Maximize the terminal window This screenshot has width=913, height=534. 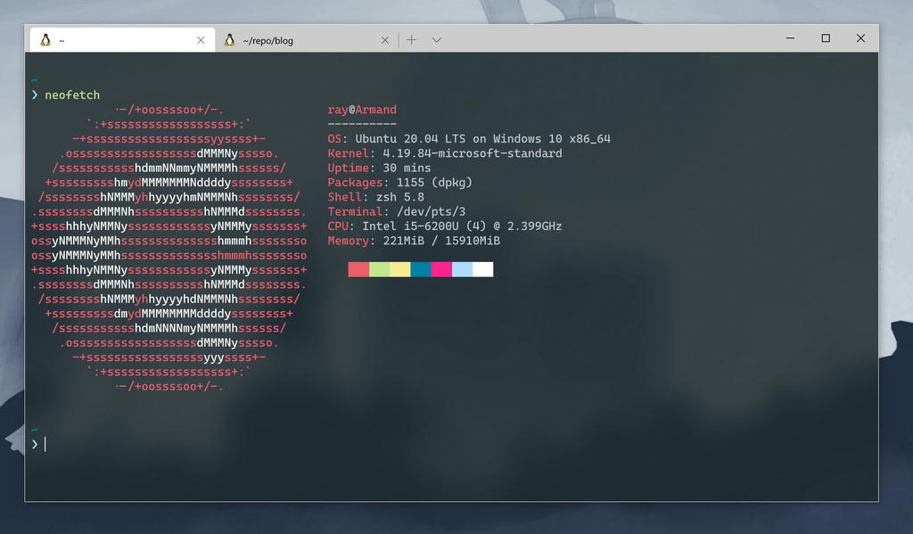click(x=826, y=38)
